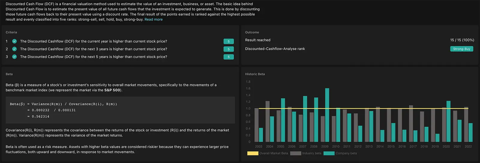Open the Read more link

pos(154,20)
